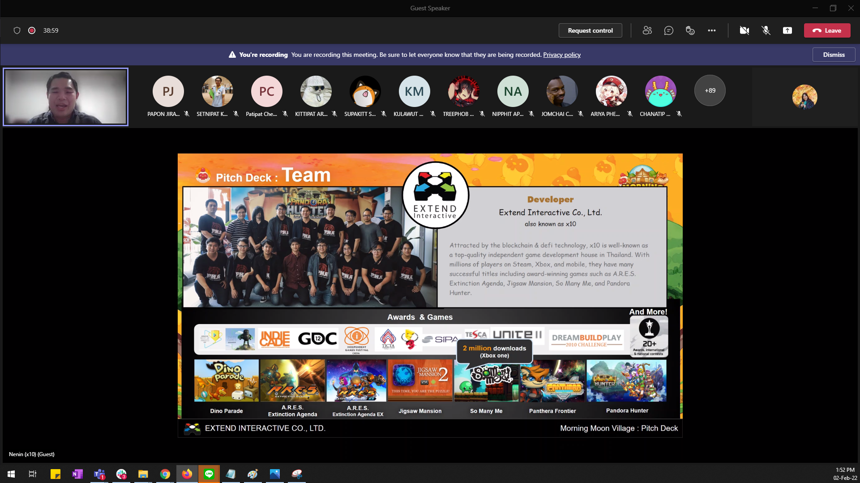
Task: Click the shield security icon
Action: pos(17,30)
